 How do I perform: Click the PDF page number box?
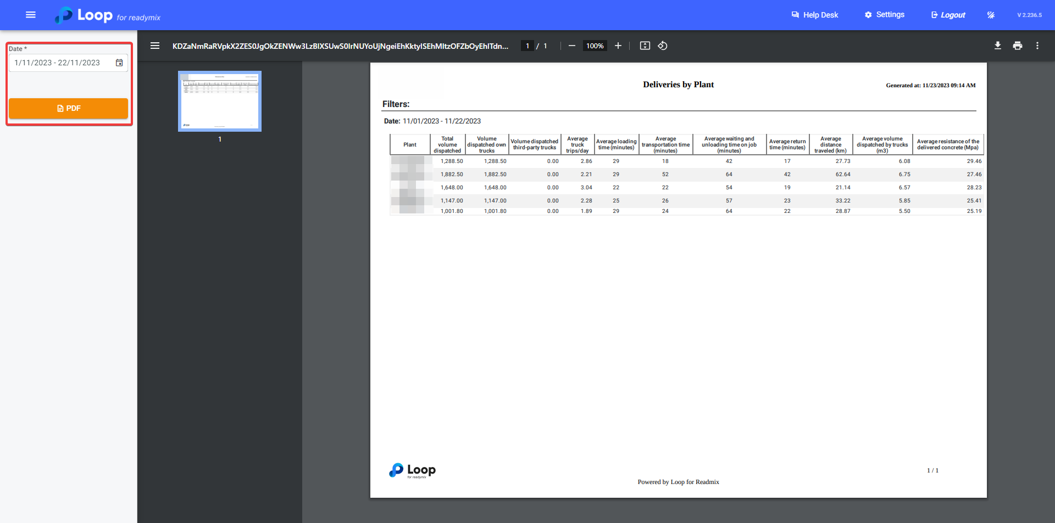[527, 46]
